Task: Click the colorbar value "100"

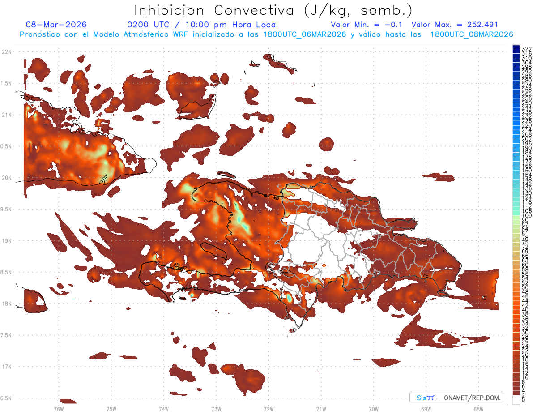Action: point(526,216)
